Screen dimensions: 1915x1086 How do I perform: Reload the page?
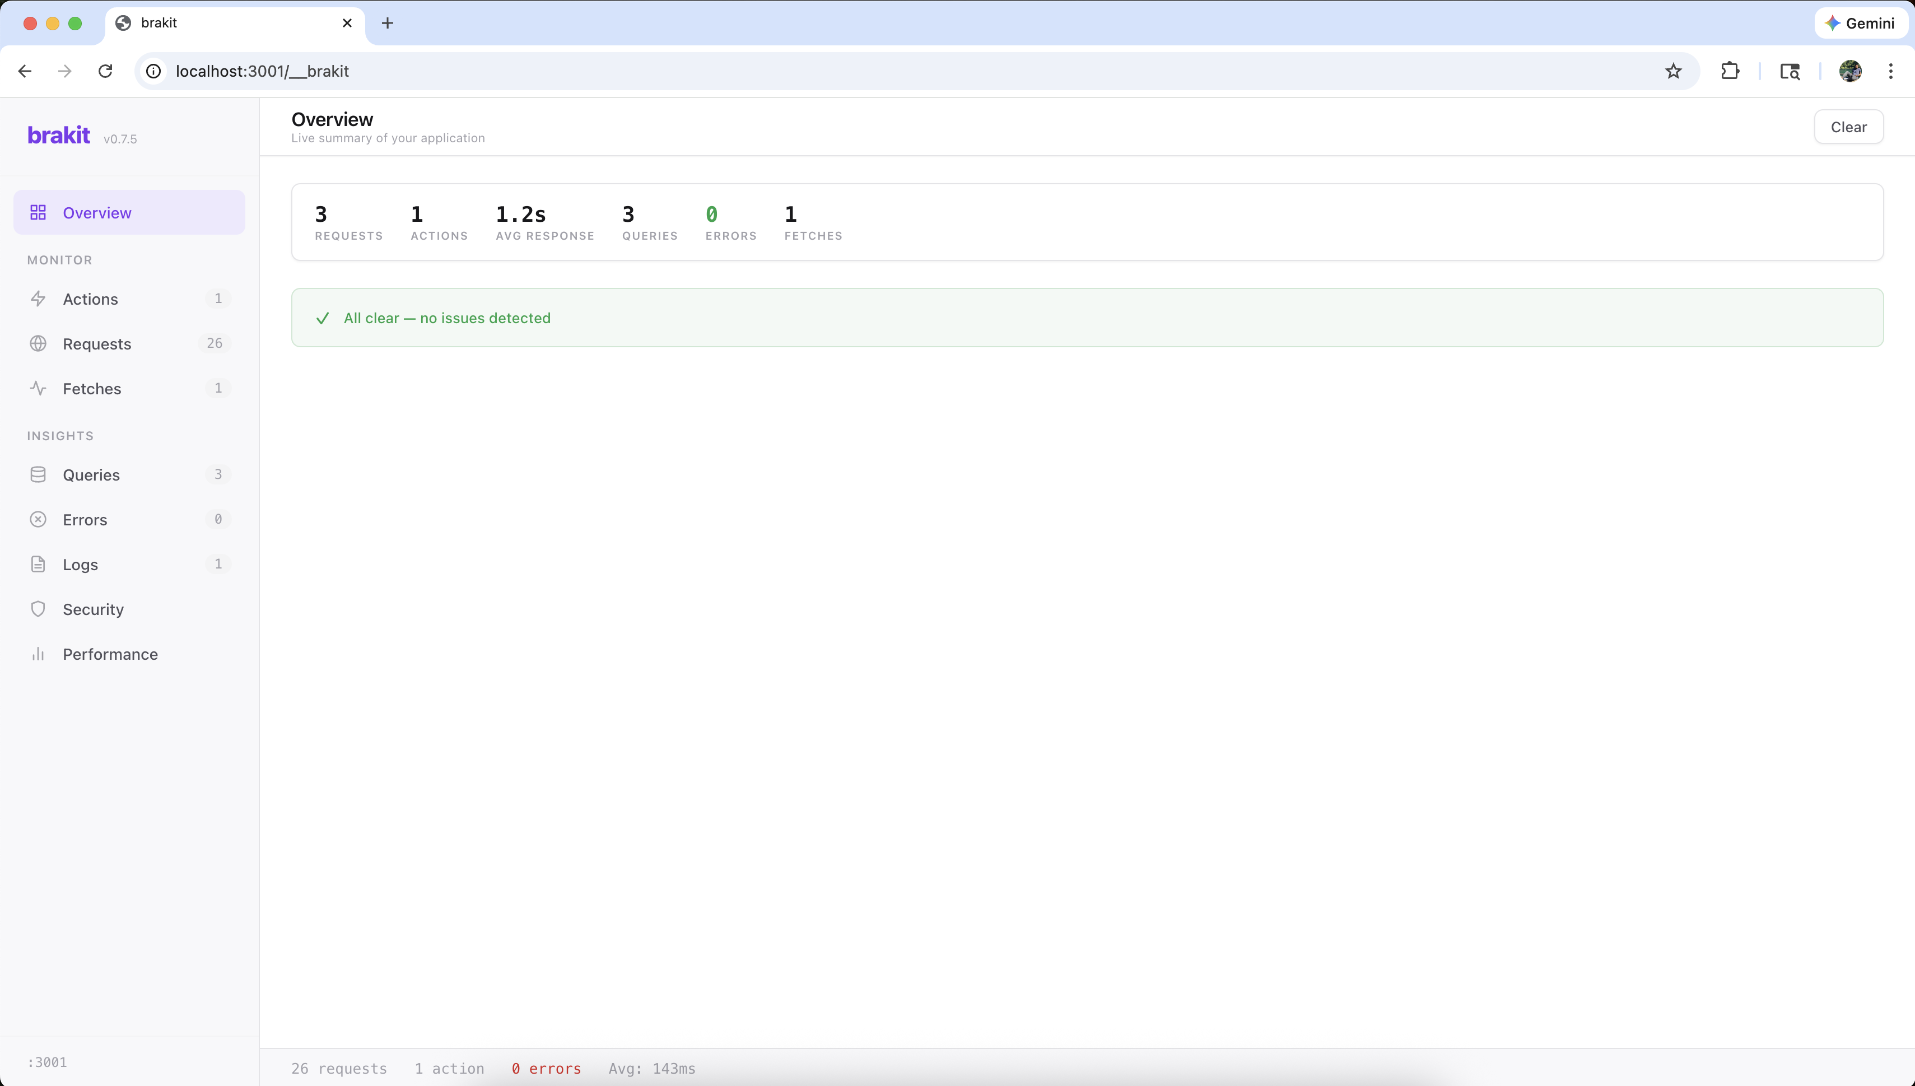point(105,71)
